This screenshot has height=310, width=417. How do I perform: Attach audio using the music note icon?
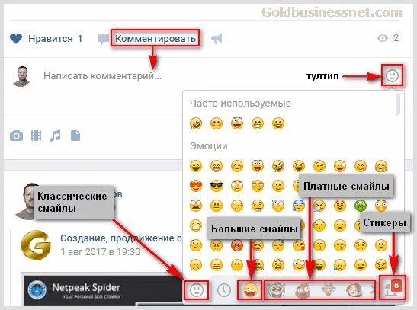tap(55, 136)
